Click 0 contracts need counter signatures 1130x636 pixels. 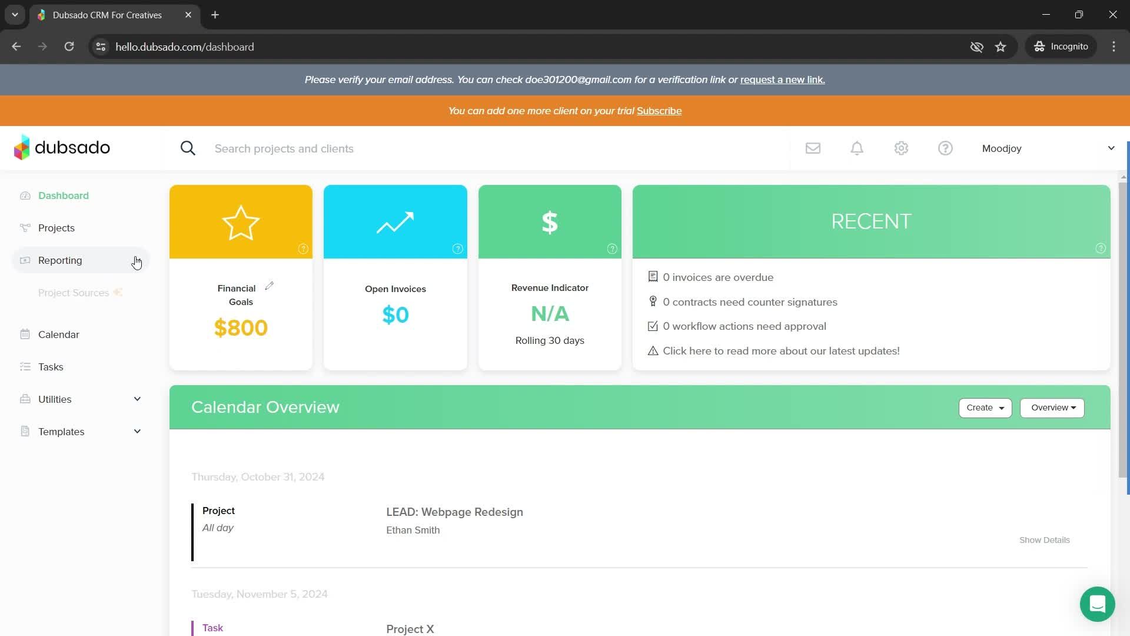tap(750, 302)
